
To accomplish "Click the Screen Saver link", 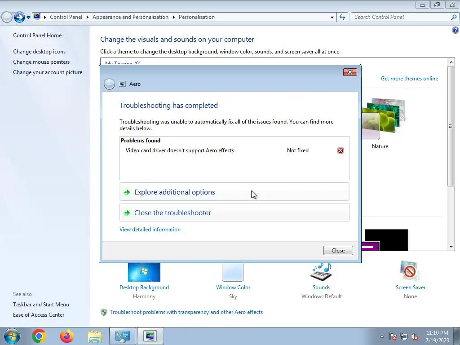I will [x=411, y=287].
